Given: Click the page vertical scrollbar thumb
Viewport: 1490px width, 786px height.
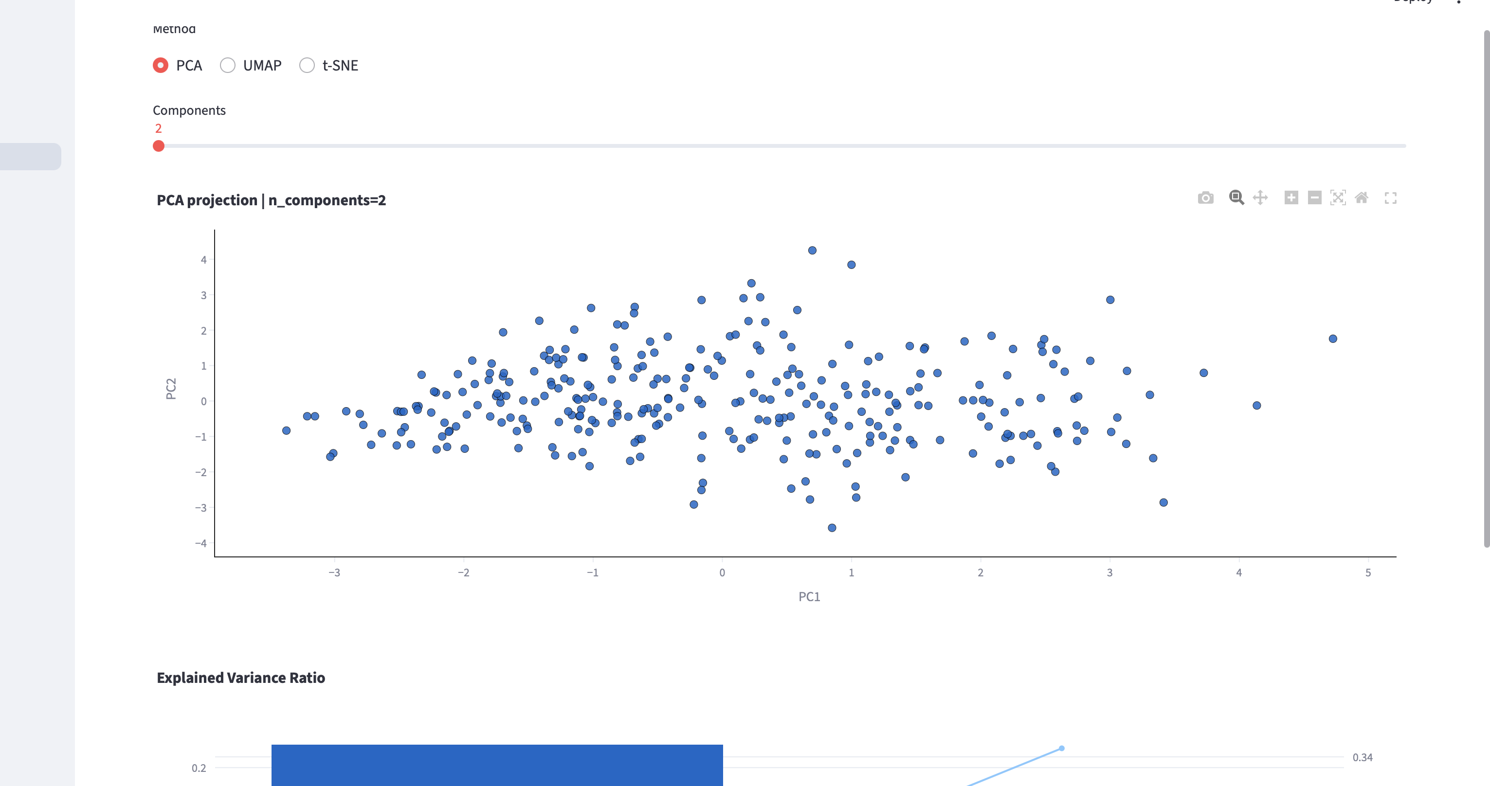Looking at the screenshot, I should coord(1486,289).
